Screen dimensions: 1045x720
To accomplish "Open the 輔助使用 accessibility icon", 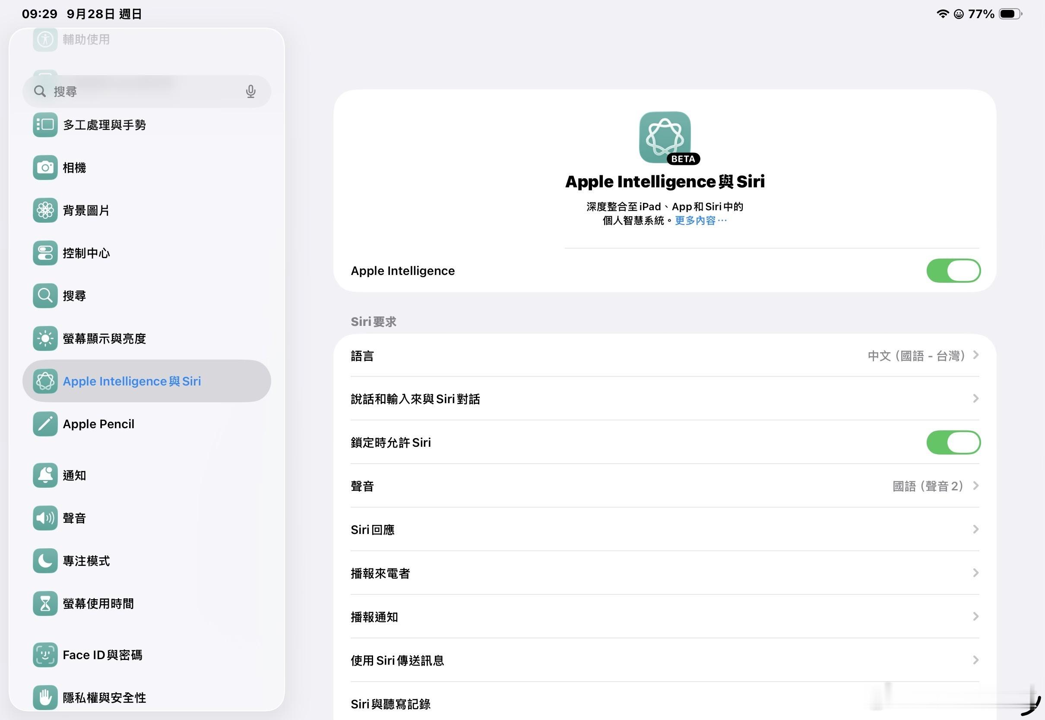I will coord(45,39).
